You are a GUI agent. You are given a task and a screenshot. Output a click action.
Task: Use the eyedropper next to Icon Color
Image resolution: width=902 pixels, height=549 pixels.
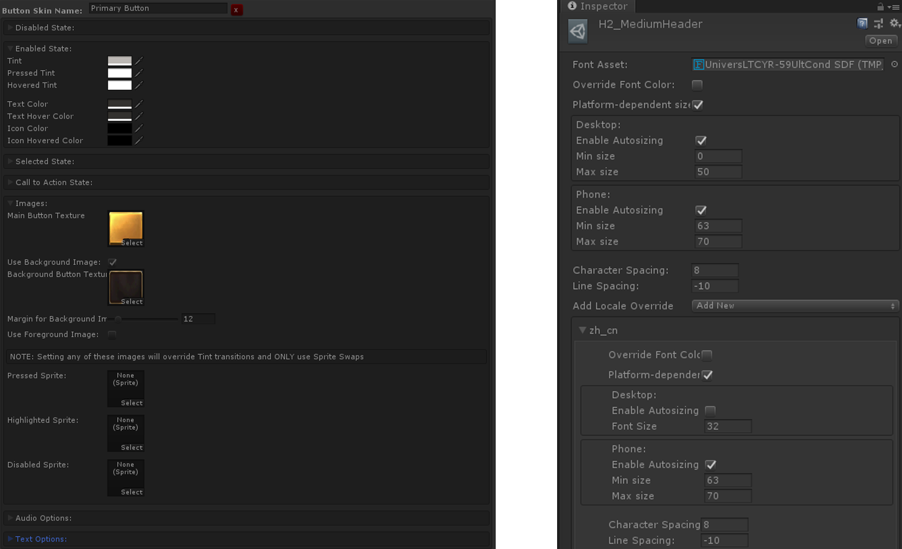pyautogui.click(x=138, y=128)
